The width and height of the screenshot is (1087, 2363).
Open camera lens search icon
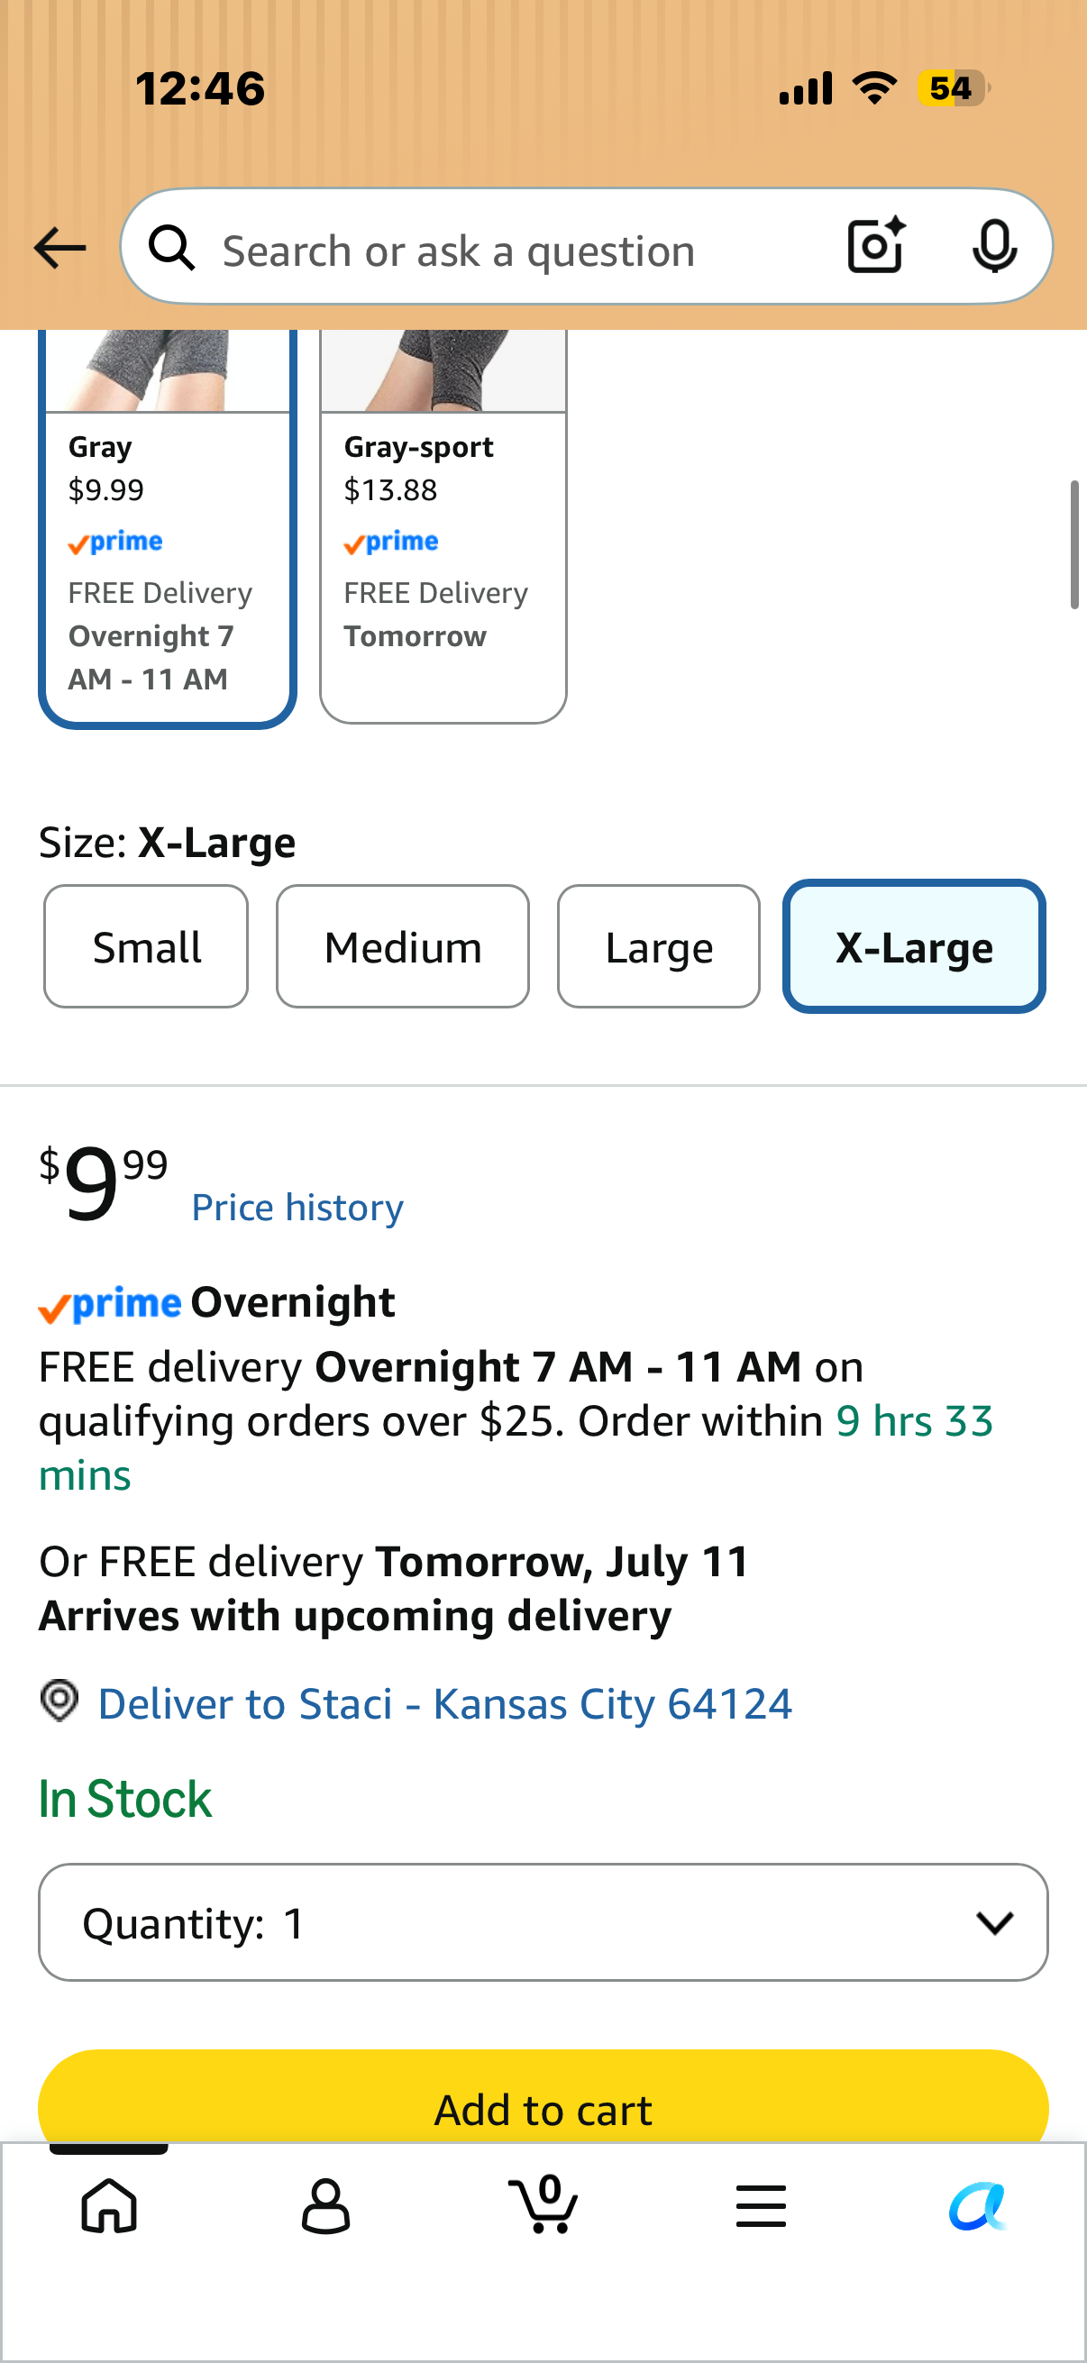tap(877, 246)
